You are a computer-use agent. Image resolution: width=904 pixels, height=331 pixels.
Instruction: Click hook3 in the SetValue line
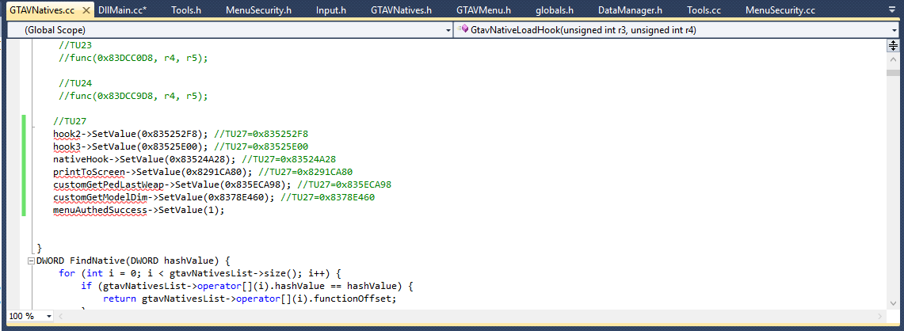click(67, 146)
